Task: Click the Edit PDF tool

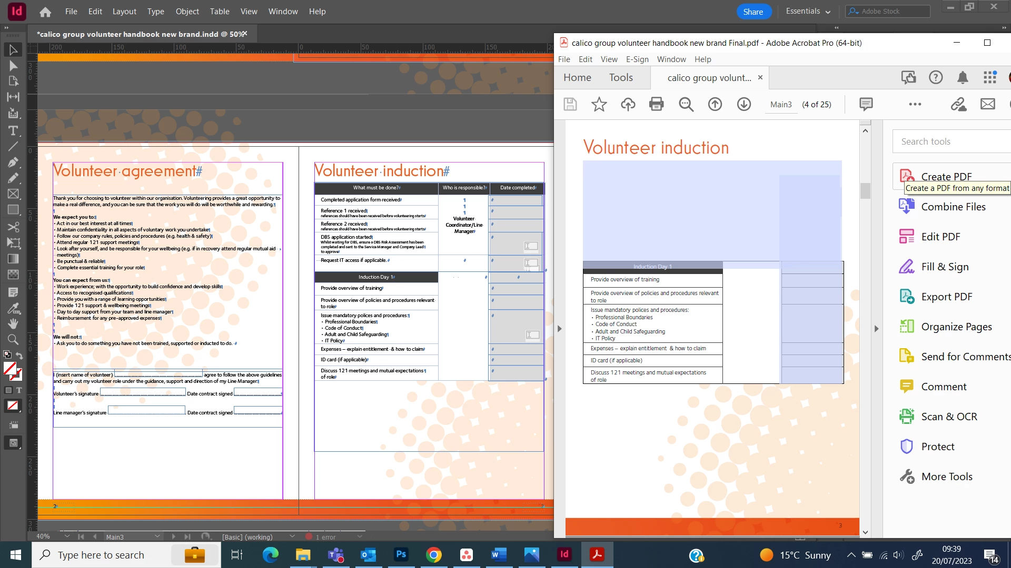Action: pos(940,237)
